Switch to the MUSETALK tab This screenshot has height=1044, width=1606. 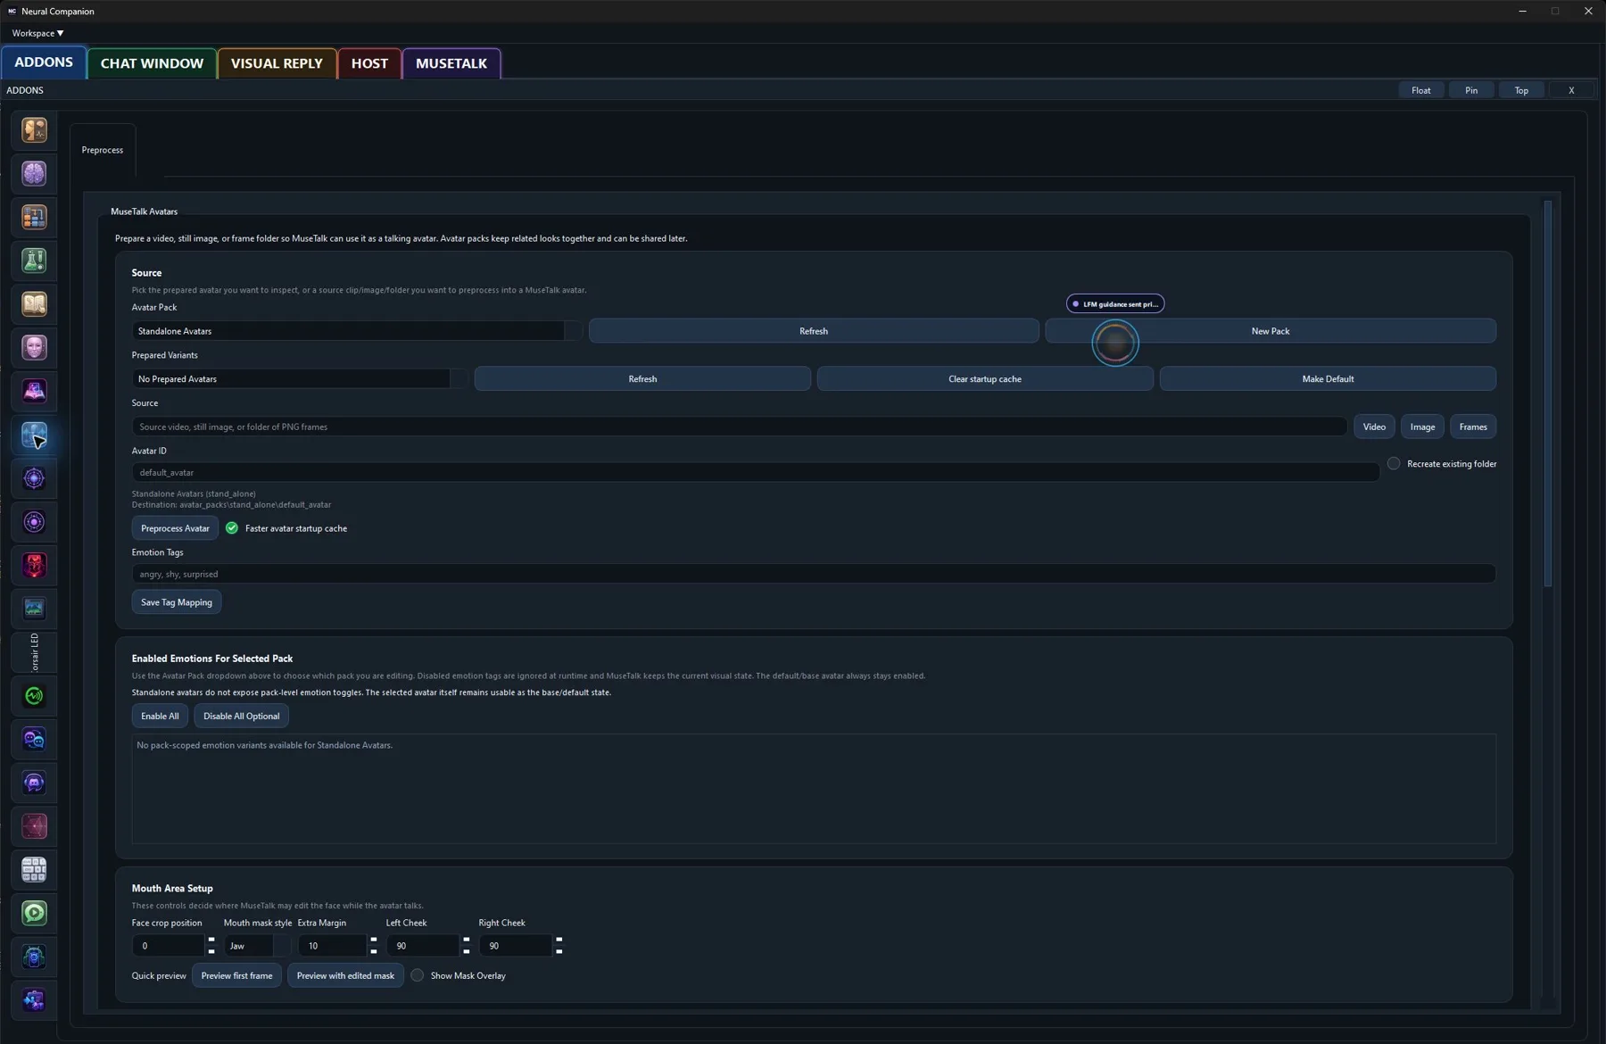tap(451, 63)
